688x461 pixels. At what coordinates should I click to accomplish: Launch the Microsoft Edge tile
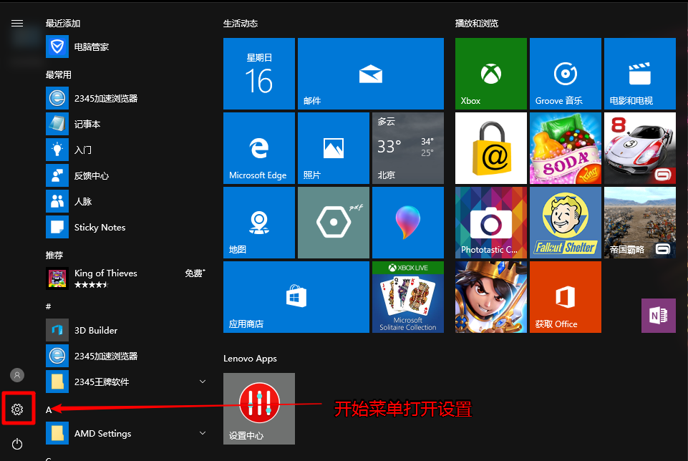tap(259, 148)
